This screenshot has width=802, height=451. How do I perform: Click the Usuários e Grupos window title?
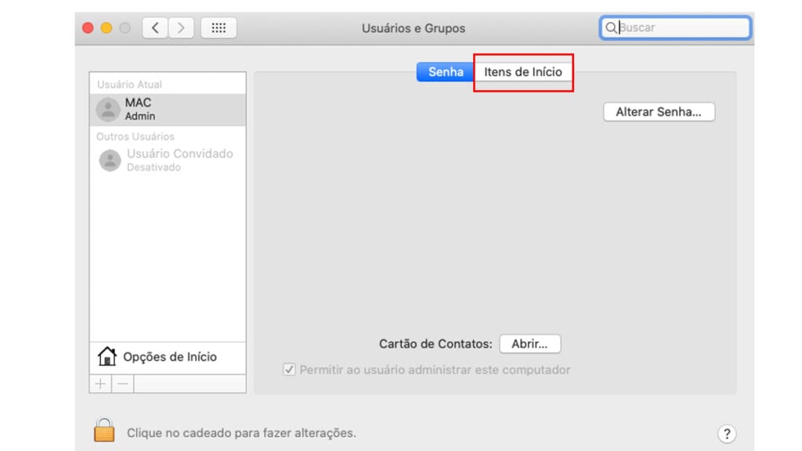[414, 28]
